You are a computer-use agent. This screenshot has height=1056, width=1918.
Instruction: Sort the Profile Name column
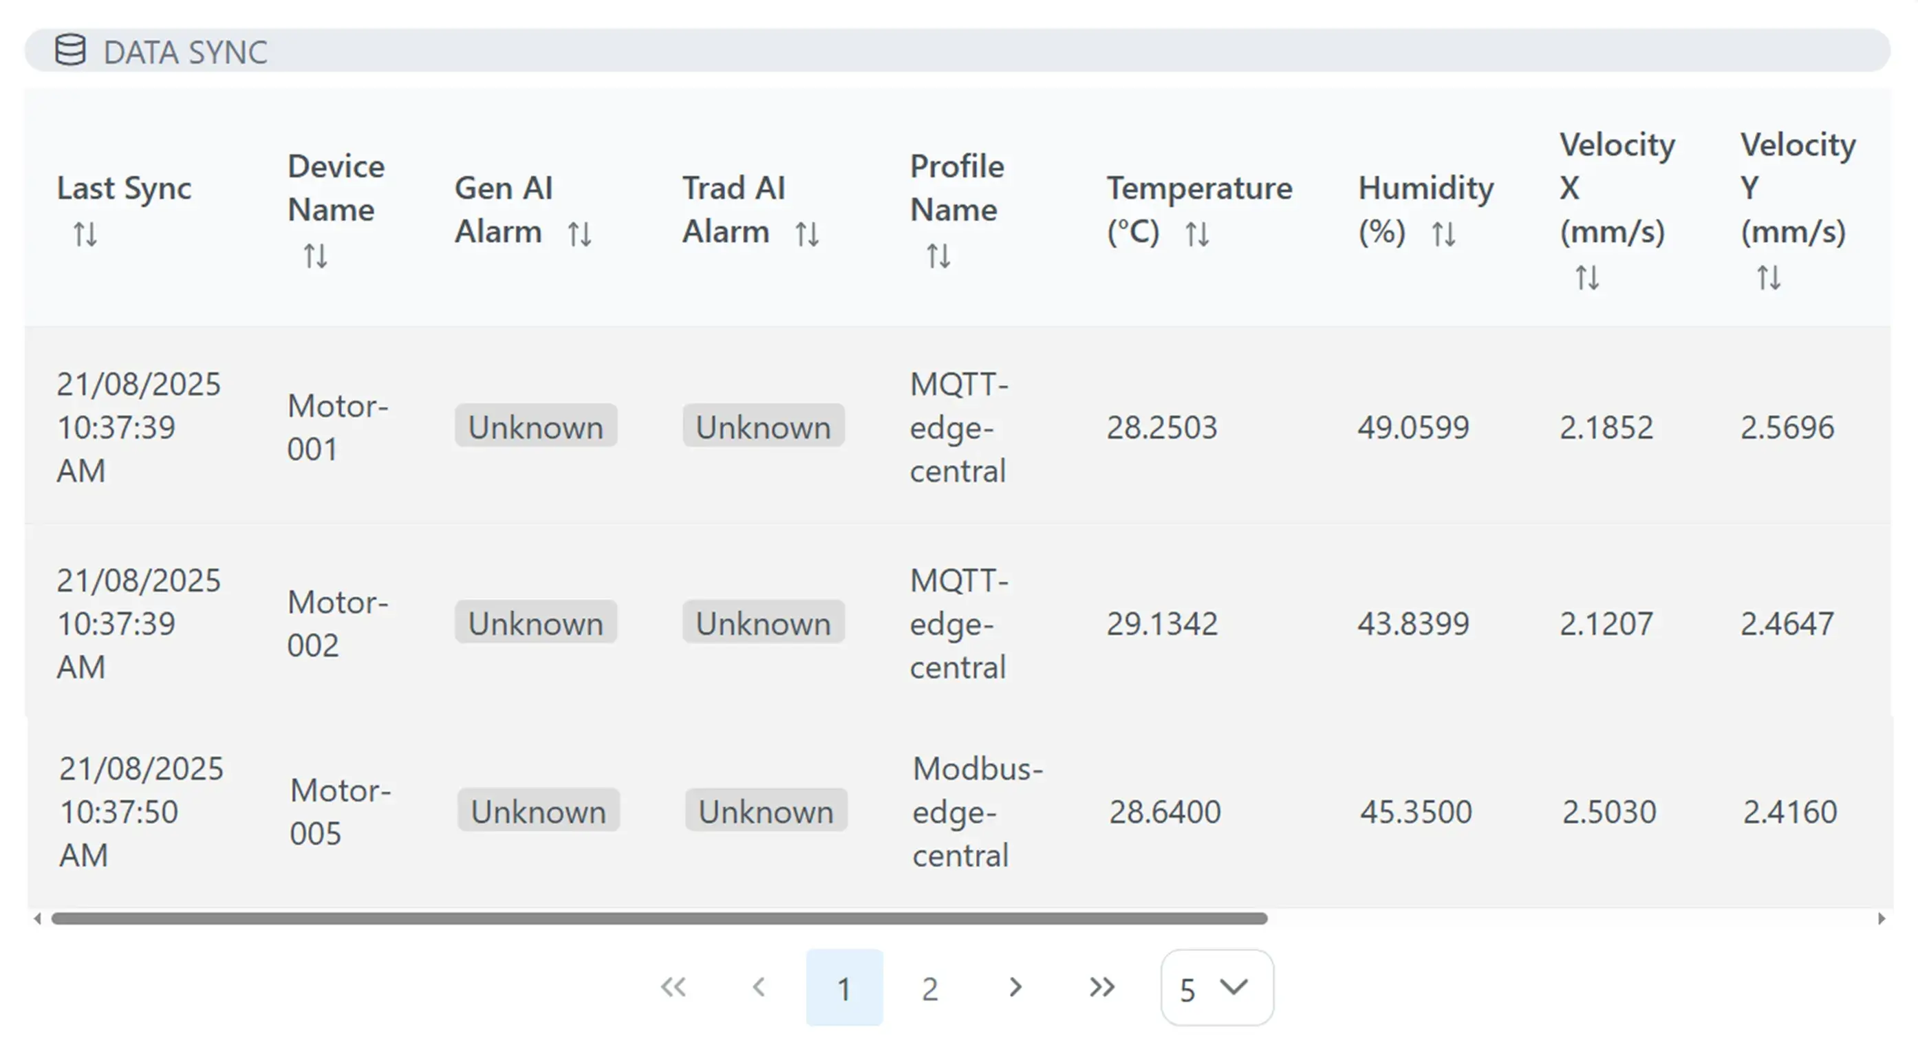(939, 259)
